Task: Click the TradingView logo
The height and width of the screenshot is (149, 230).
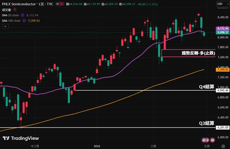Action: [21, 138]
